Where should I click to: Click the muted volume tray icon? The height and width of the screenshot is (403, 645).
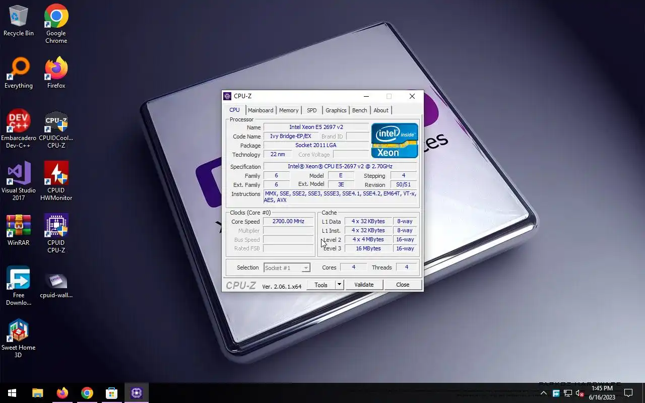(x=580, y=393)
